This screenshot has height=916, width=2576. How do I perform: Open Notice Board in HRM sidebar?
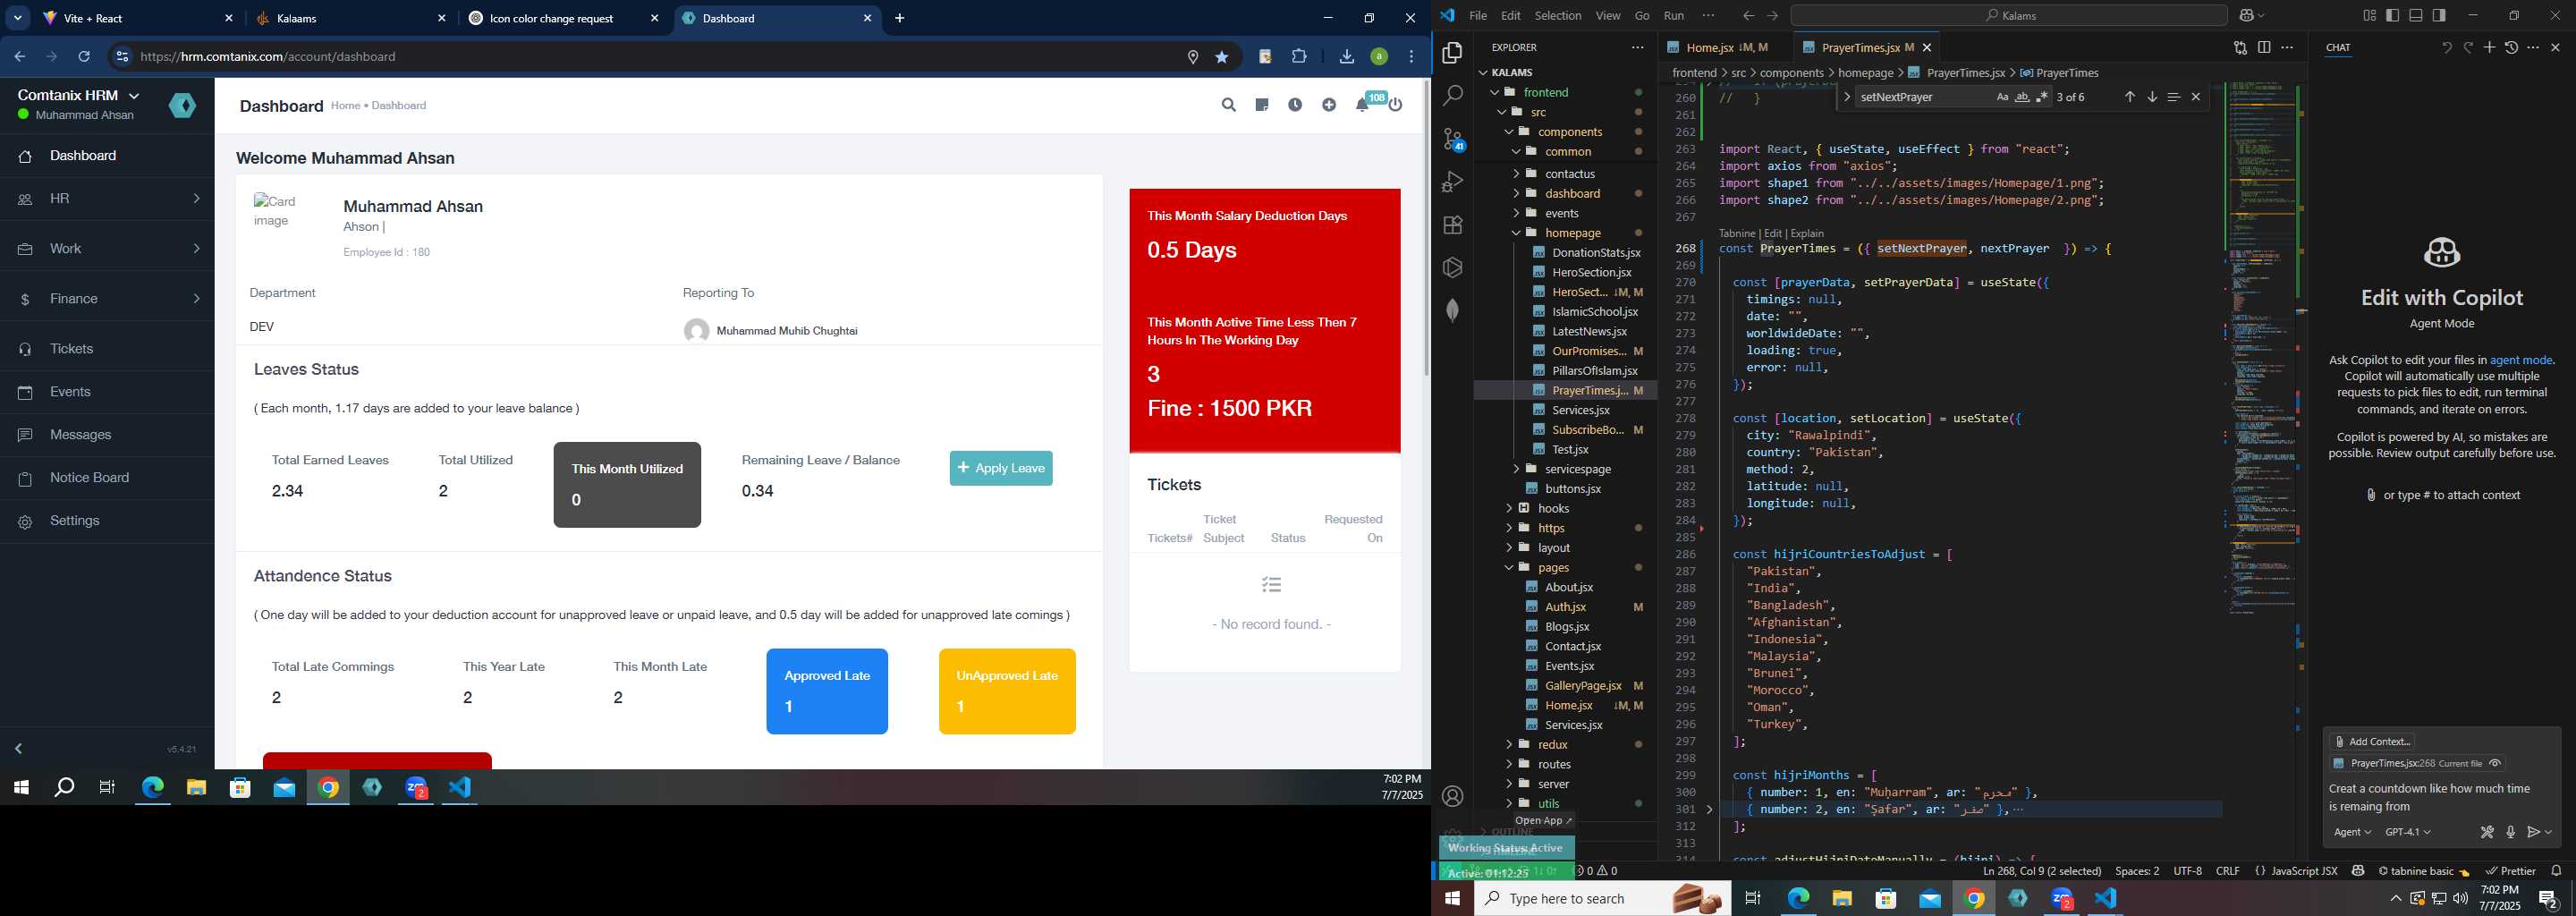tap(107, 478)
